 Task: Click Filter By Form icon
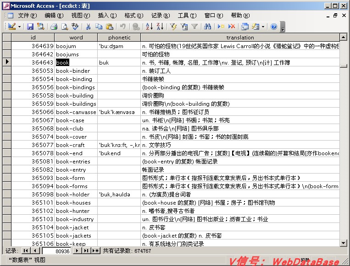[184, 27]
